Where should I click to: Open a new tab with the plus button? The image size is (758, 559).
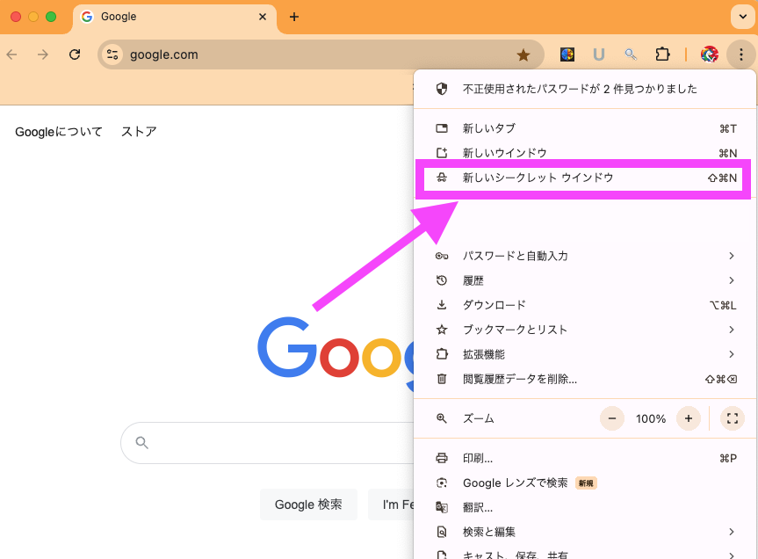[x=294, y=17]
